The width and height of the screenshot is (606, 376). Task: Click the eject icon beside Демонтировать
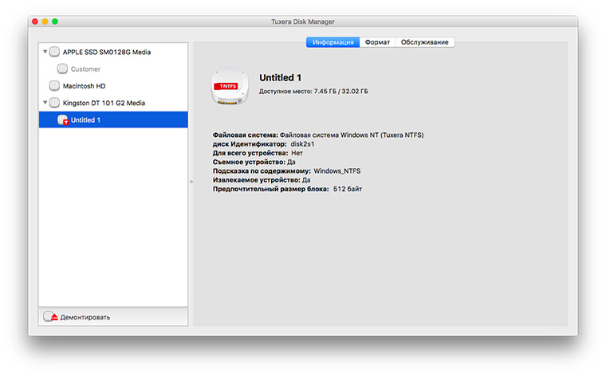pos(50,317)
